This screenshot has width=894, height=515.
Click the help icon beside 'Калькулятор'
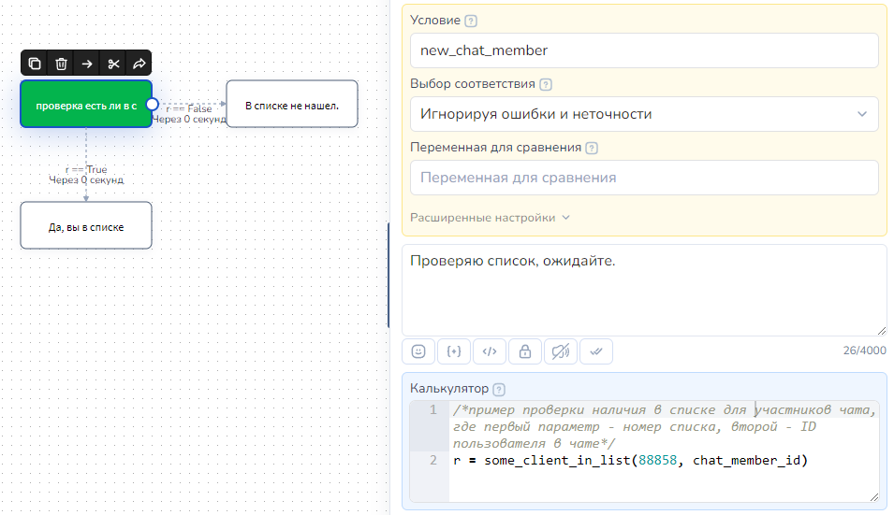[x=499, y=389]
